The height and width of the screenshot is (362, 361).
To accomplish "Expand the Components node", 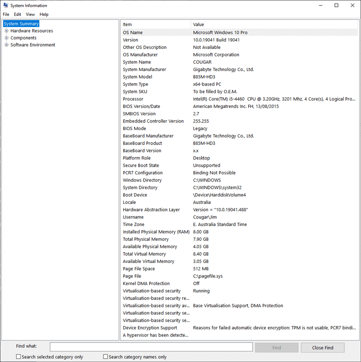I will point(6,38).
